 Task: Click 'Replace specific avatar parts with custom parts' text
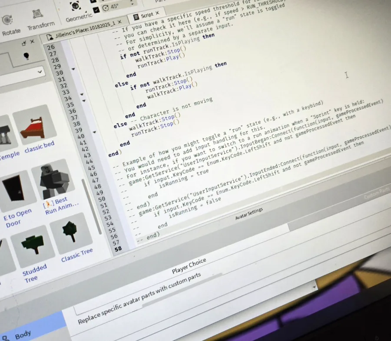click(x=139, y=298)
